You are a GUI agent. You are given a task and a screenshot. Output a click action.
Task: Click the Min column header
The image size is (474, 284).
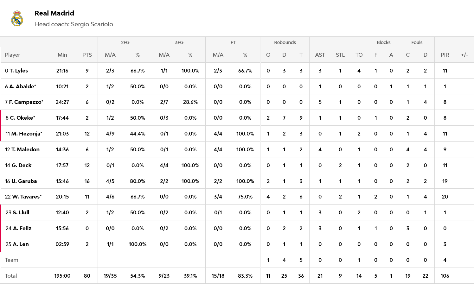point(62,55)
